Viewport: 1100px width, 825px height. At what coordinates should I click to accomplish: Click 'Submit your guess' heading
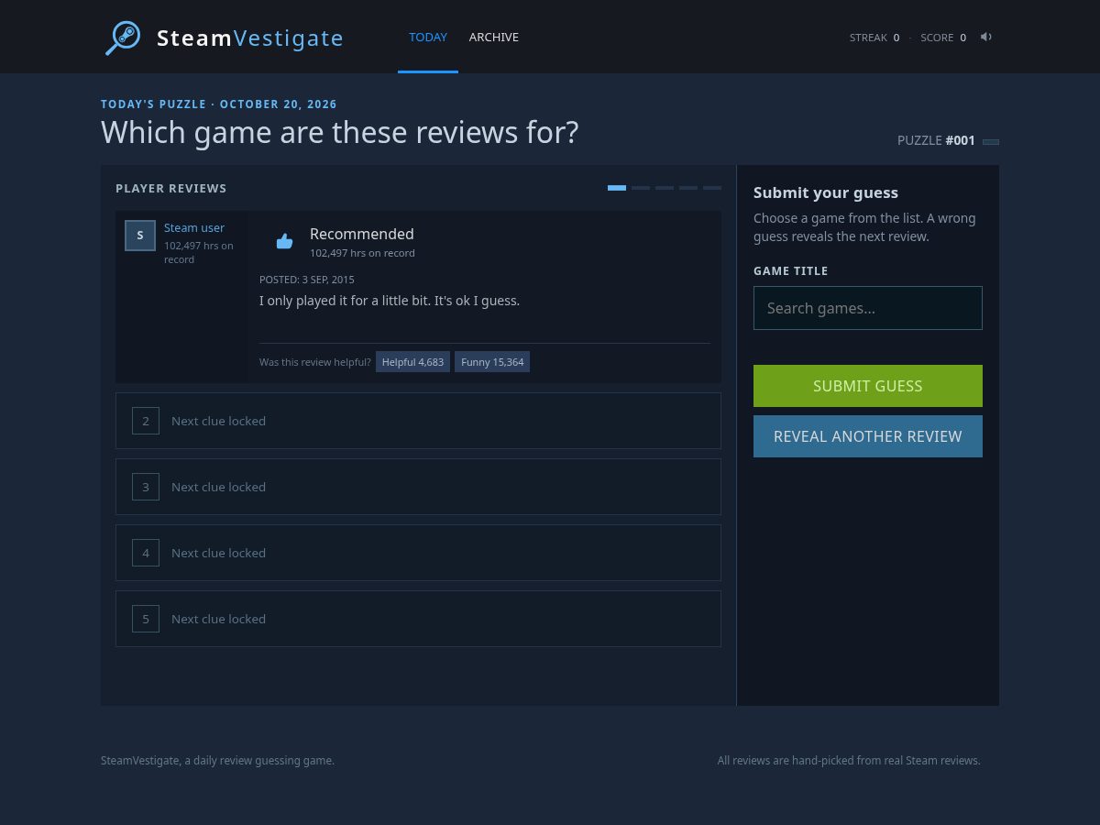click(826, 192)
